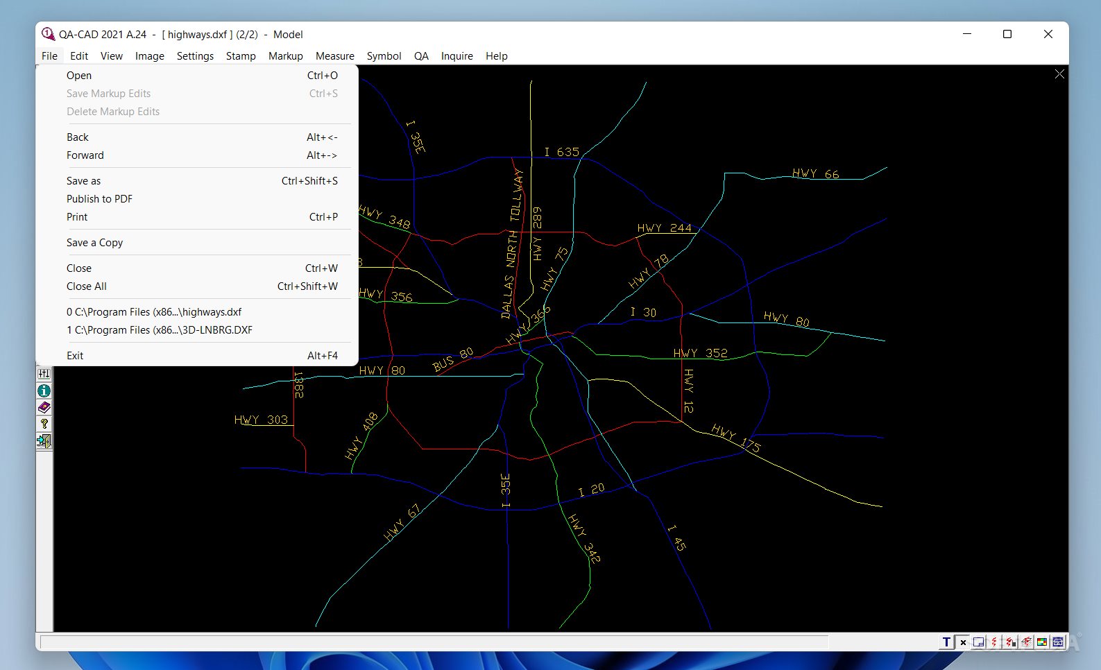Click the 'BUS 80' label on the map

(453, 359)
